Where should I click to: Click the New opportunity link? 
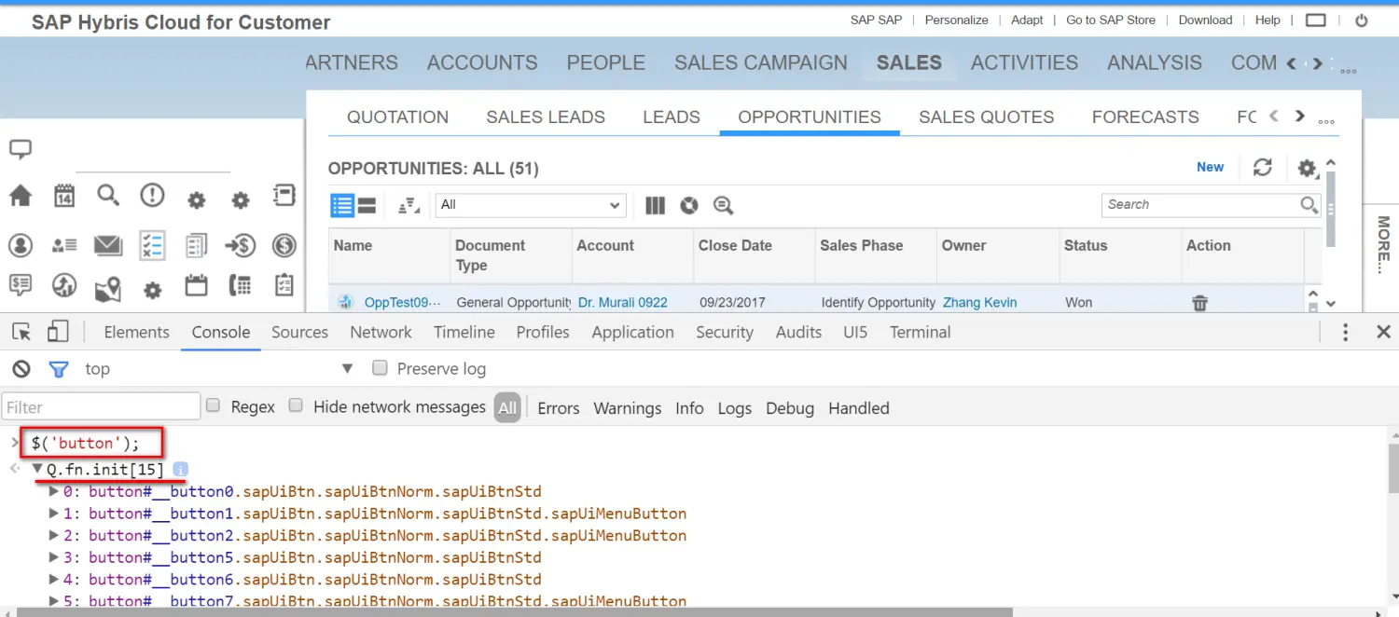click(x=1210, y=167)
